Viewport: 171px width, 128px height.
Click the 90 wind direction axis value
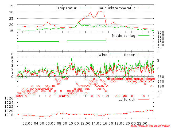(160, 91)
